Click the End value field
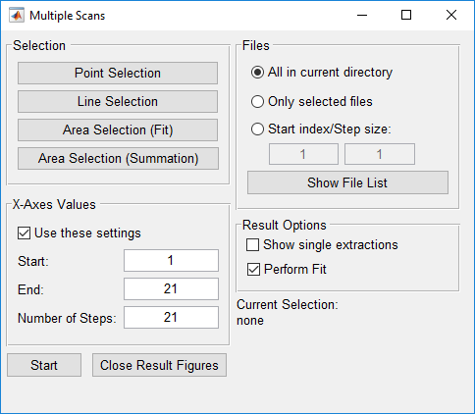The height and width of the screenshot is (414, 475). coord(171,289)
